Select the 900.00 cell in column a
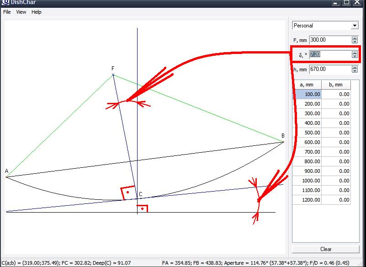The height and width of the screenshot is (267, 366). (x=307, y=171)
